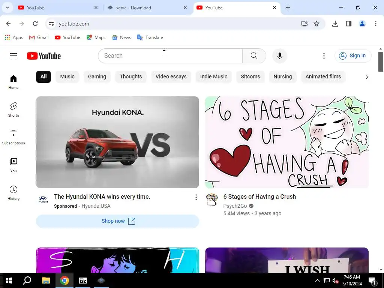Viewport: 384px width, 288px height.
Task: Open the You section in sidebar
Action: 13,165
